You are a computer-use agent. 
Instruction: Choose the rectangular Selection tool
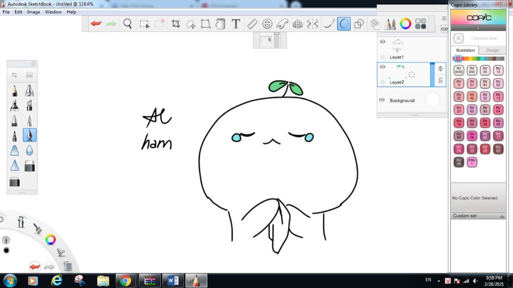pos(144,24)
